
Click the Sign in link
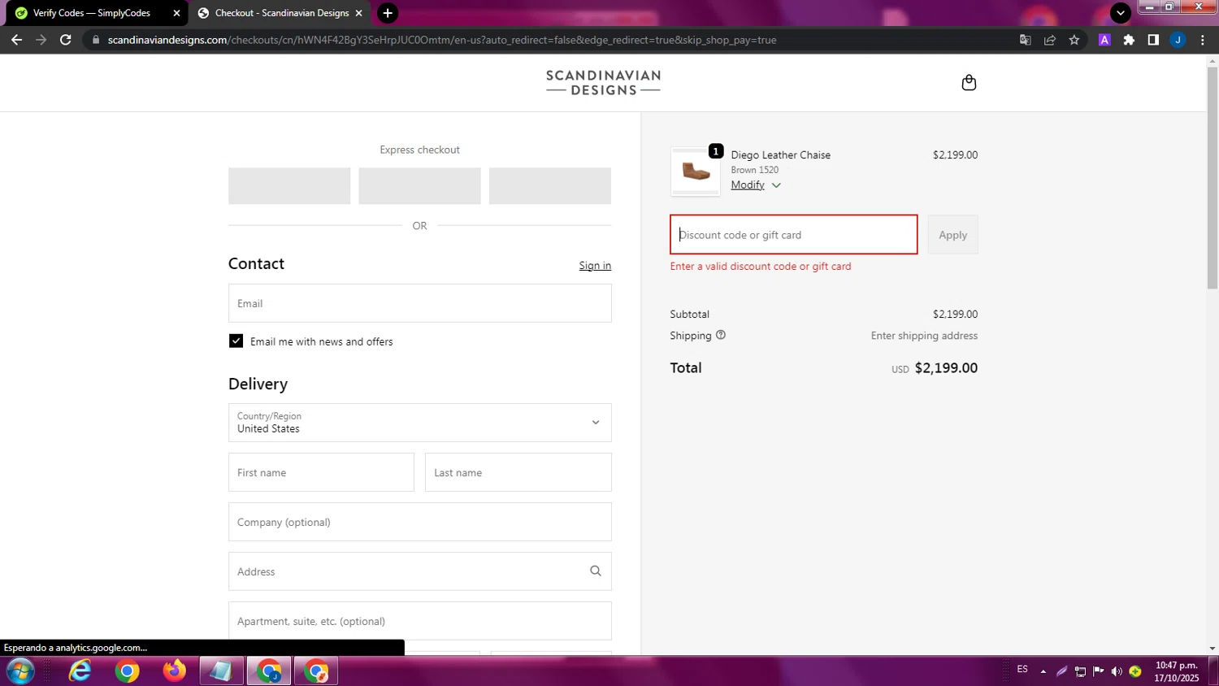[595, 266]
